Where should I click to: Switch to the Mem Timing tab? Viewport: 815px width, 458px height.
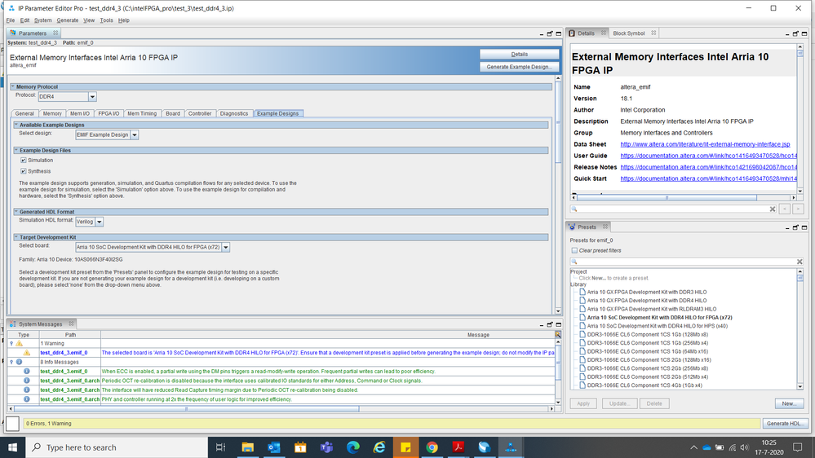142,113
